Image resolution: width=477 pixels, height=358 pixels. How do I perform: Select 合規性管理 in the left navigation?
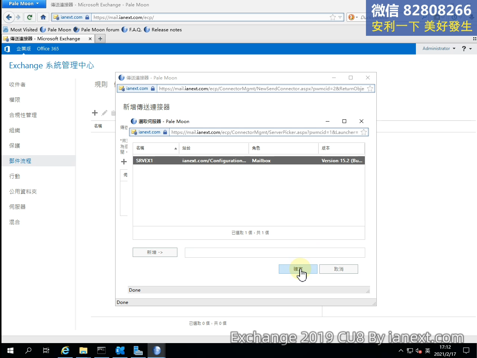point(23,115)
